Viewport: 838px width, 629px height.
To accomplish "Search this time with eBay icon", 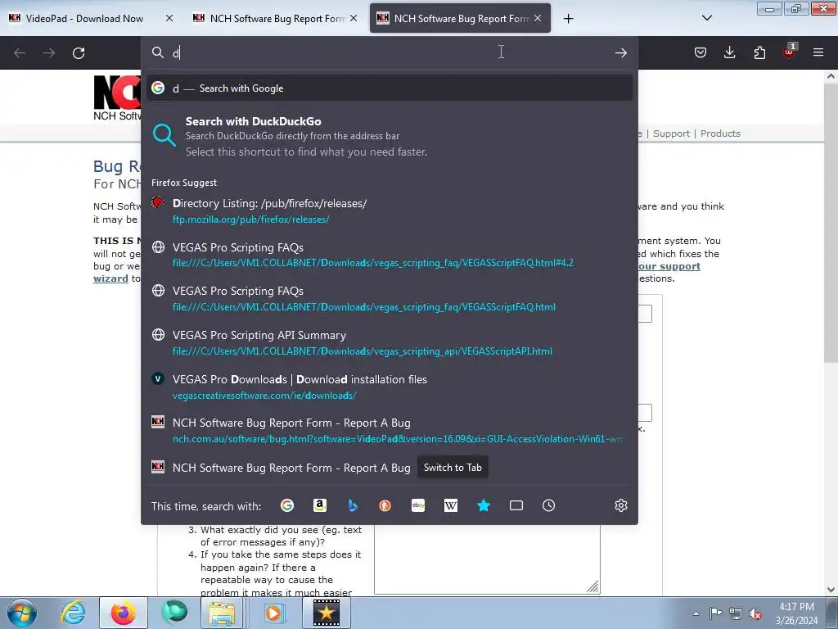I will coord(418,505).
